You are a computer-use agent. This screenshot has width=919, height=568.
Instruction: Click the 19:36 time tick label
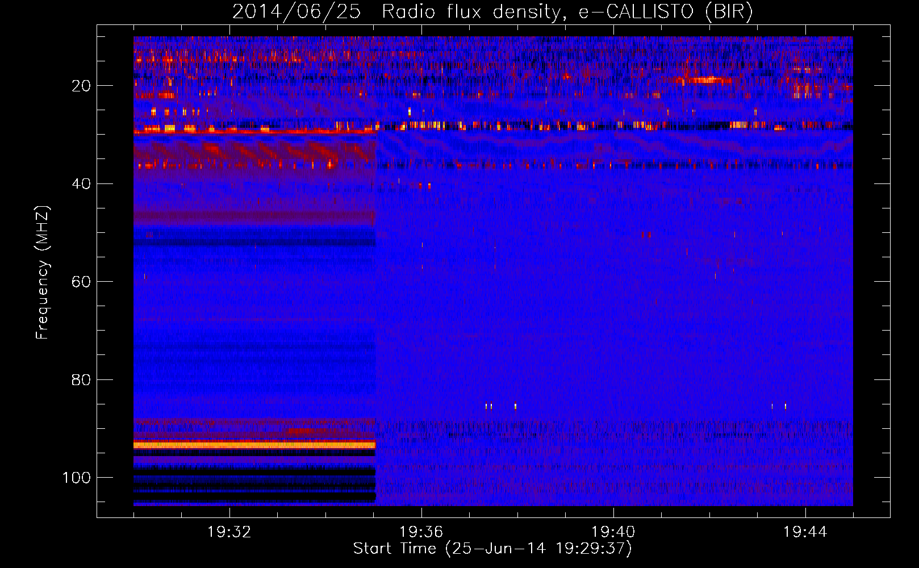pos(421,532)
